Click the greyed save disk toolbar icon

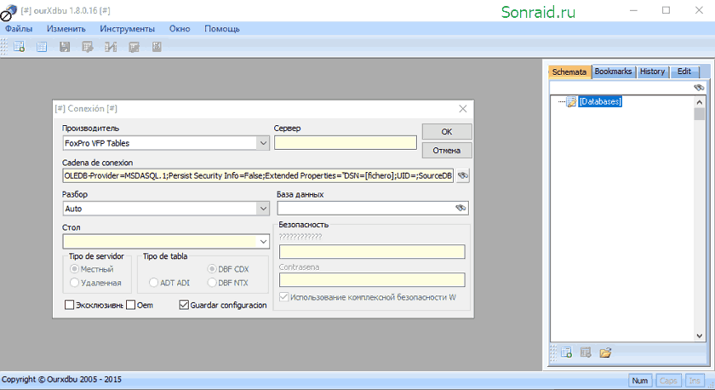[65, 47]
